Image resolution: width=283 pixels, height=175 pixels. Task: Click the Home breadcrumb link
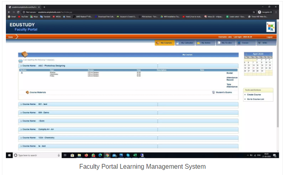coord(10,37)
